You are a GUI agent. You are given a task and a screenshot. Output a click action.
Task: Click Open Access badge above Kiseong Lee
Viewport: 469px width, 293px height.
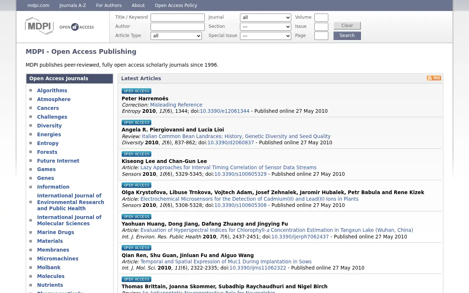click(136, 154)
